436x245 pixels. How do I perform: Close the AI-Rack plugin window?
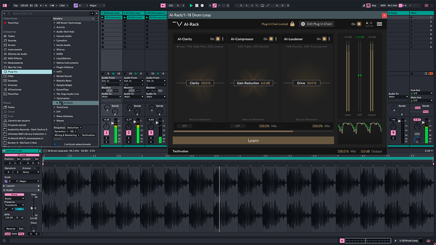[x=384, y=15]
